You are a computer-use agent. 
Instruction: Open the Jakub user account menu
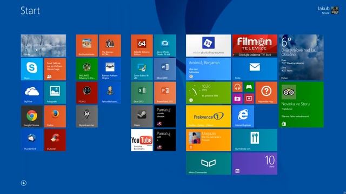point(328,10)
